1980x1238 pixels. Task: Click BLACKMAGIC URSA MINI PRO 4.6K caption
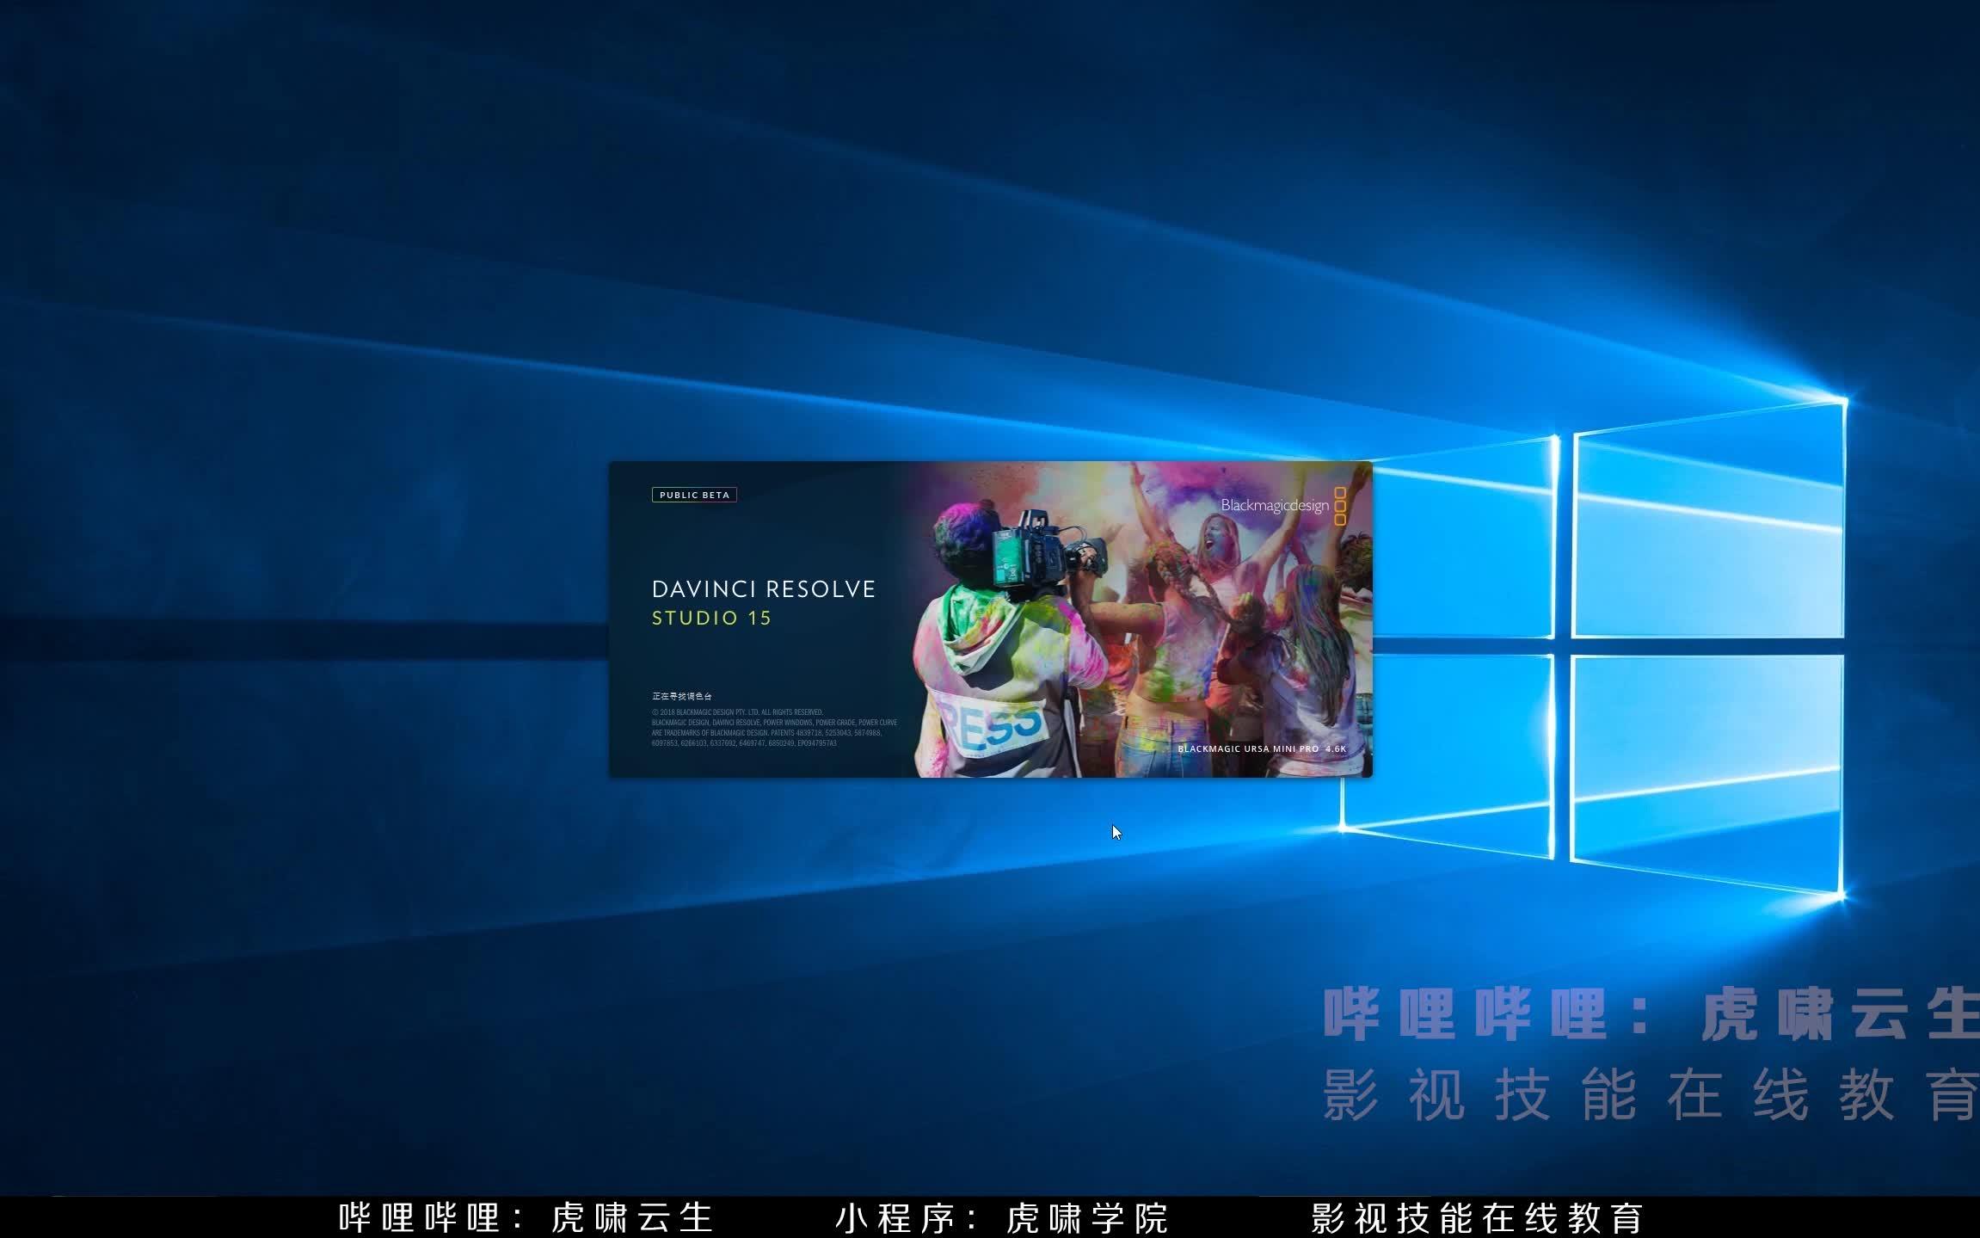tap(1262, 749)
